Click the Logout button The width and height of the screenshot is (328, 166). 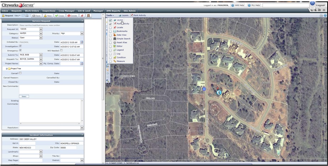point(321,5)
